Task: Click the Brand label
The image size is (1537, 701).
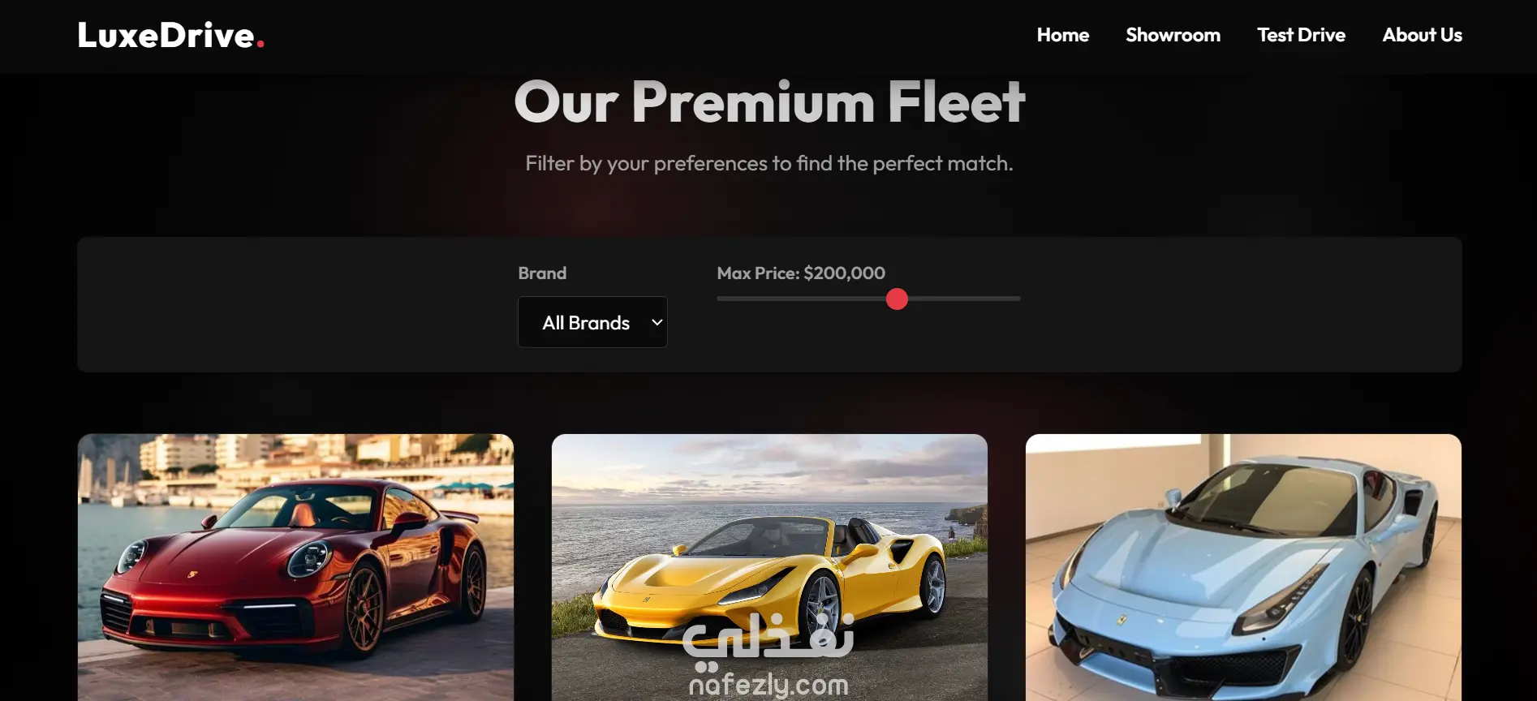Action: (x=542, y=273)
